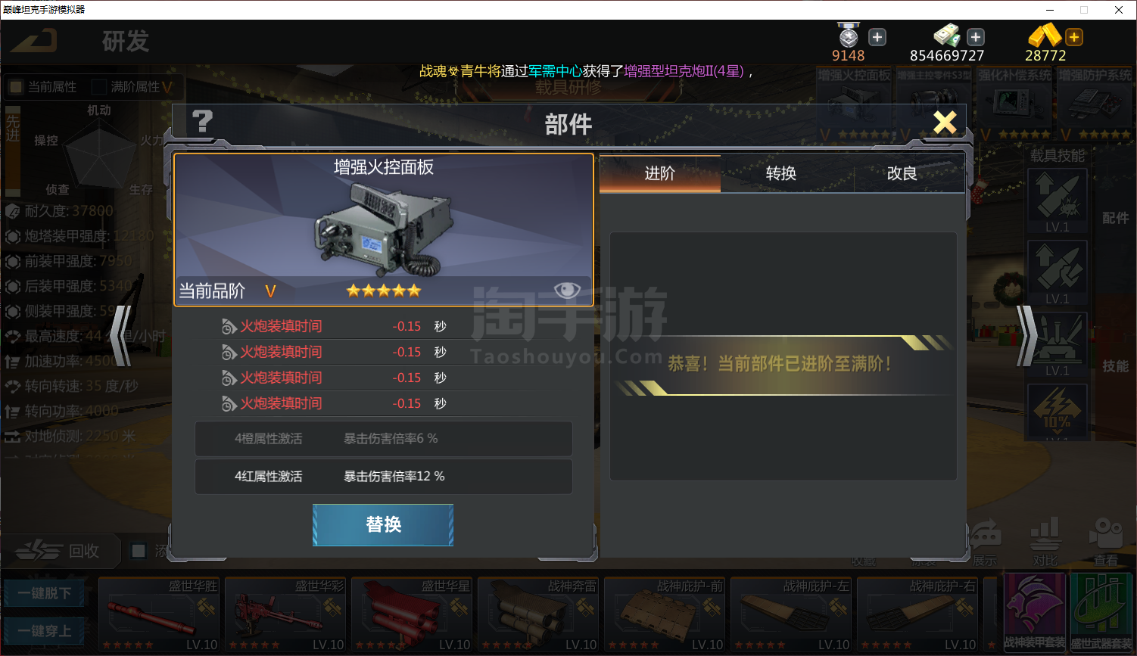
Task: Click the 一键脱下 button
Action: (x=45, y=592)
